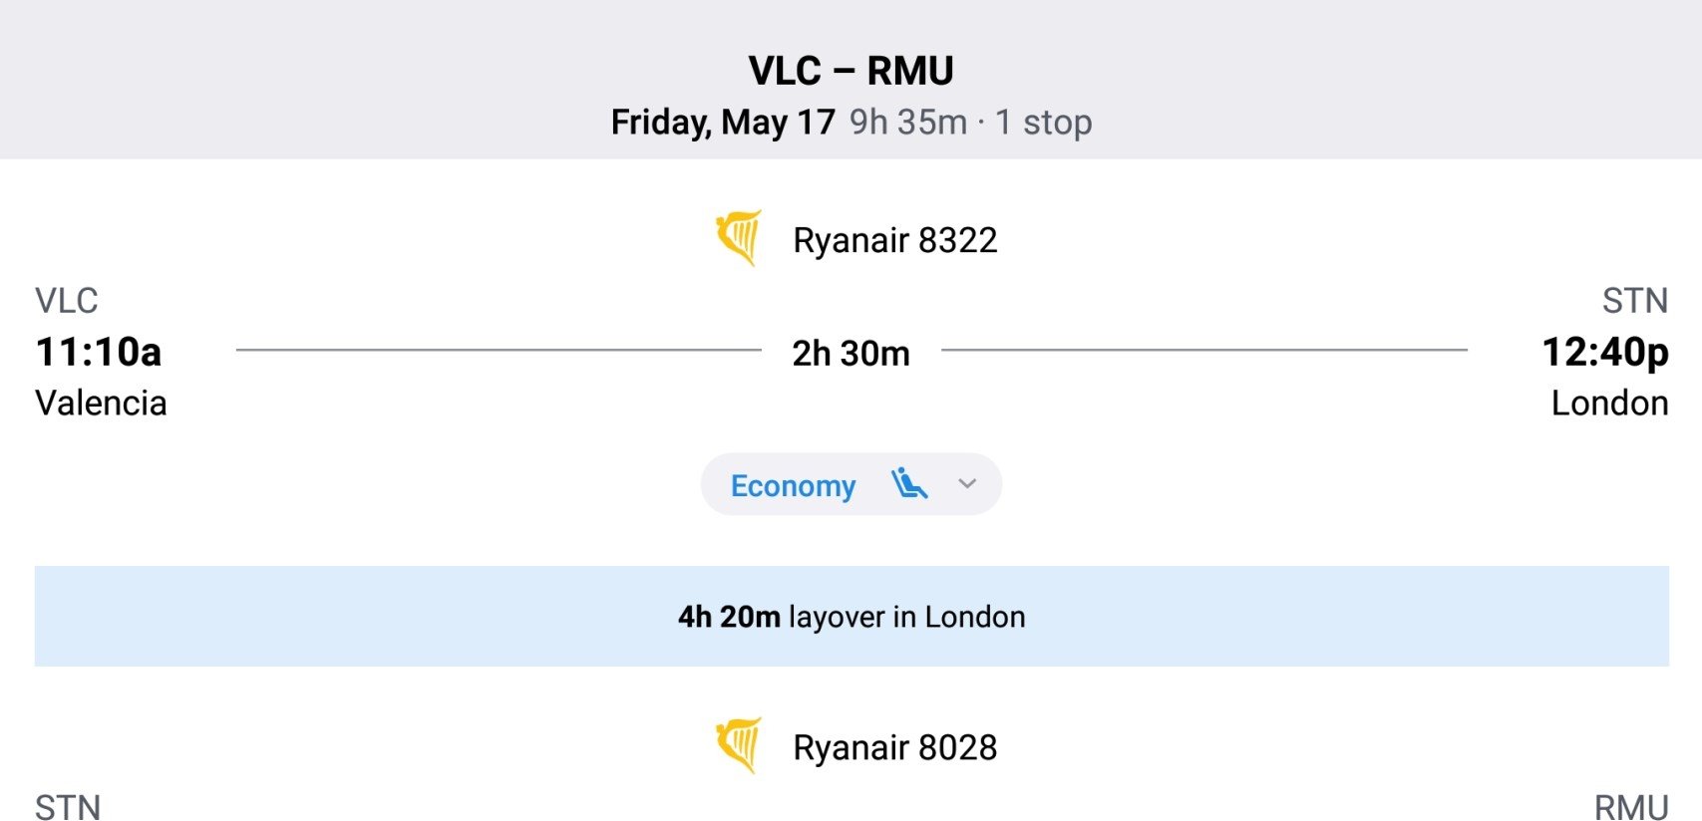Screen dimensions: 1702x821
Task: Click the VLC airport code of first leg
Action: 67,301
